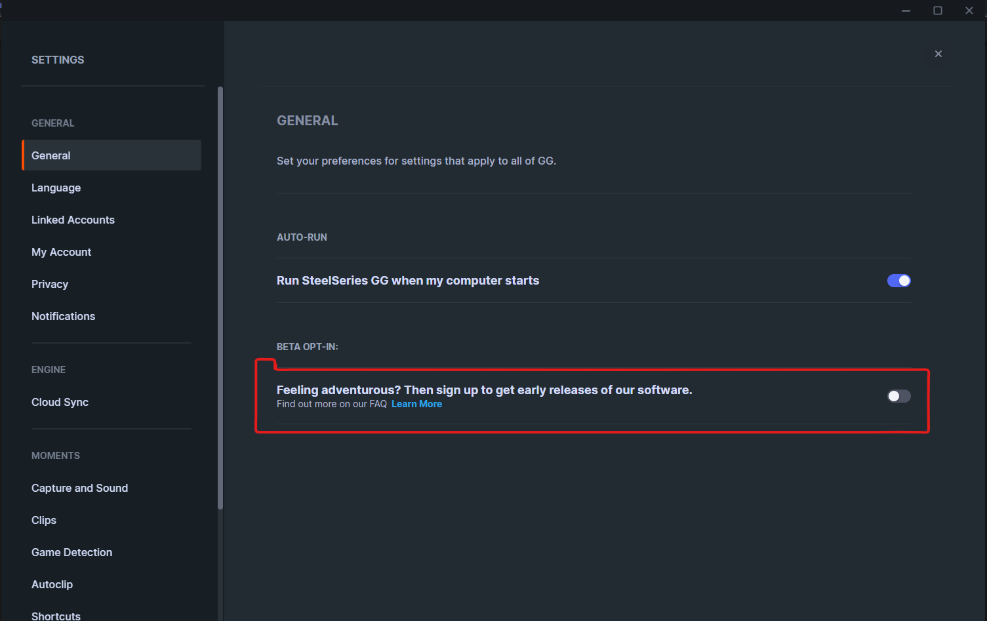Open the Shortcuts settings page
The width and height of the screenshot is (987, 621).
56,615
